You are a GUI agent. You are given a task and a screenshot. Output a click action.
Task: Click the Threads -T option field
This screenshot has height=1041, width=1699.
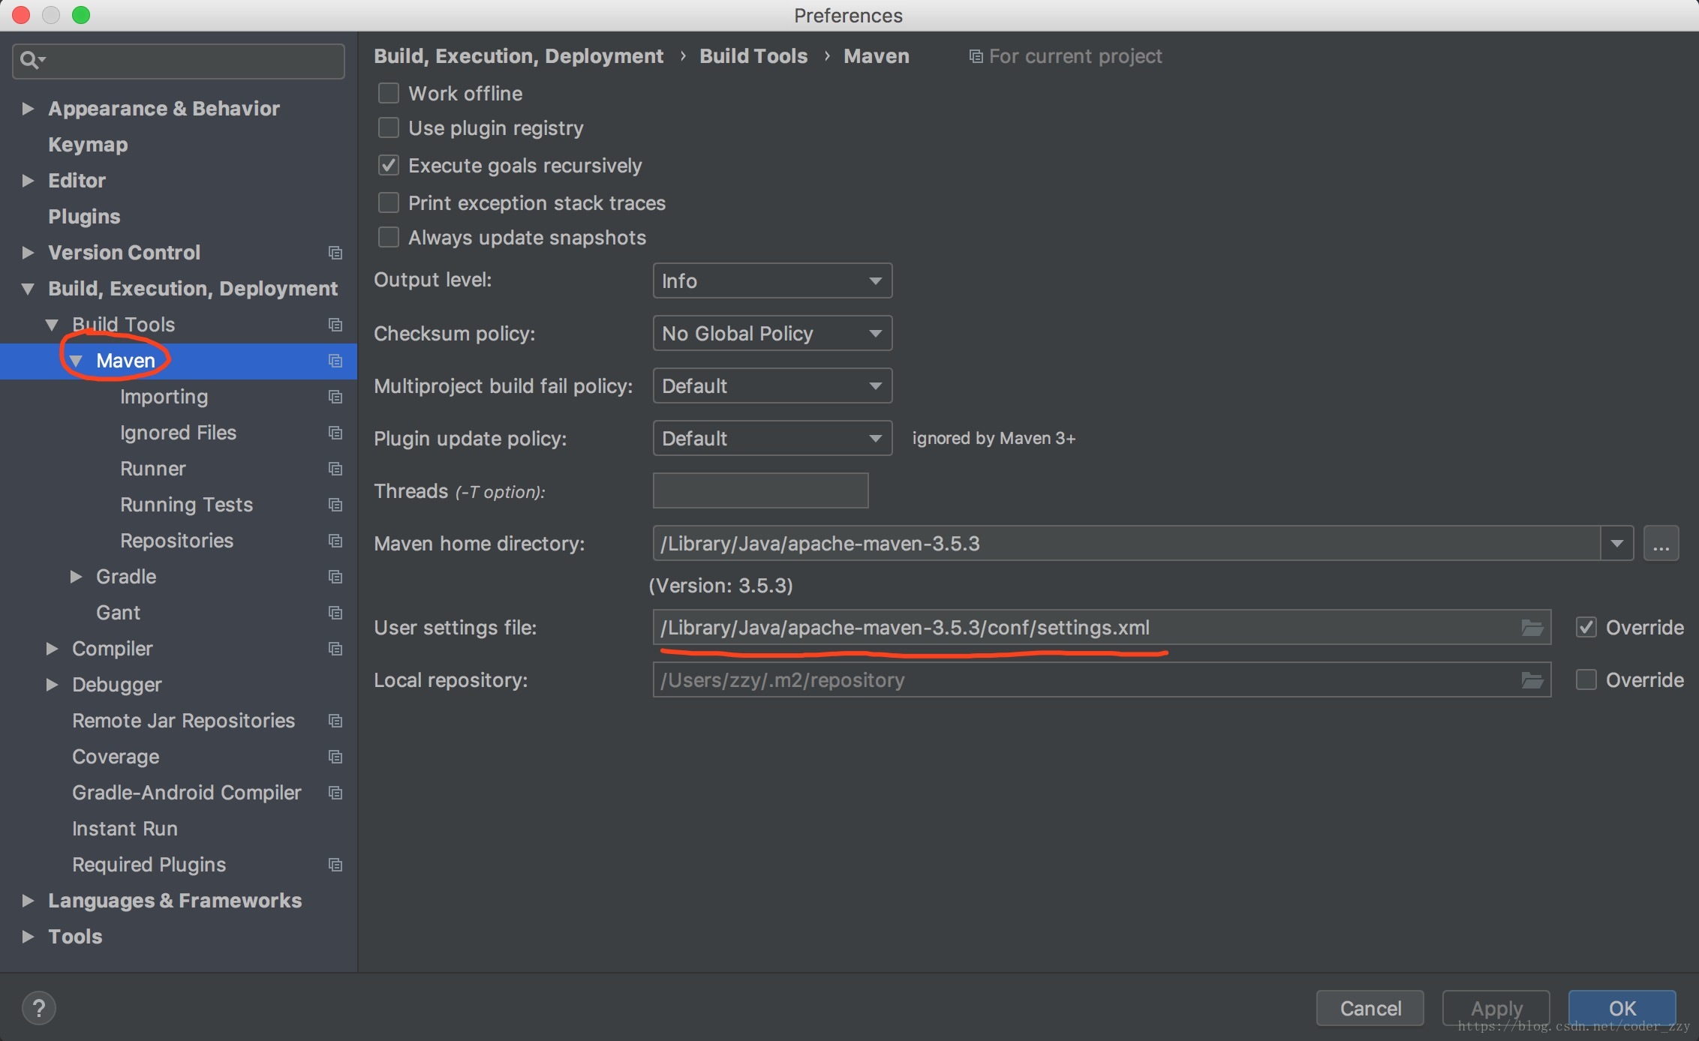tap(760, 490)
